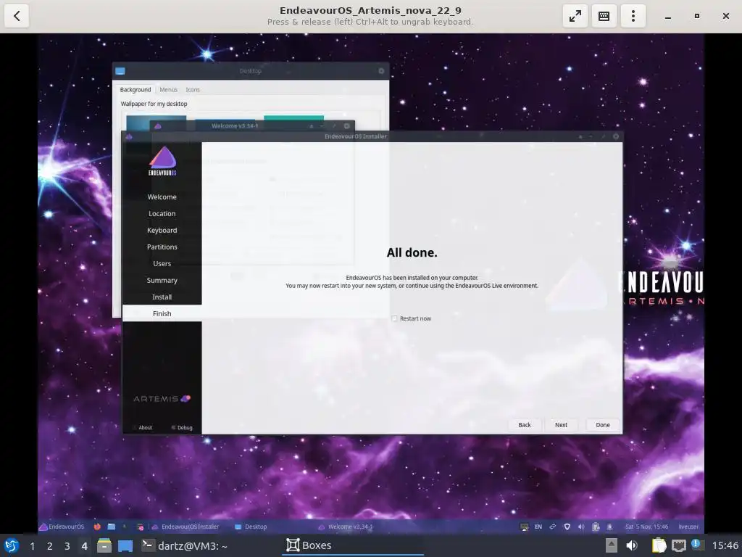Viewport: 742px width, 557px height.
Task: Focus EndeavourOS Installer in guest taskbar
Action: point(185,527)
